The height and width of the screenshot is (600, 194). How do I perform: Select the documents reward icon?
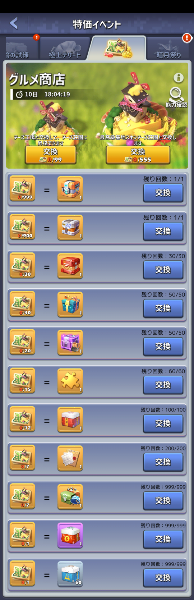point(70,458)
